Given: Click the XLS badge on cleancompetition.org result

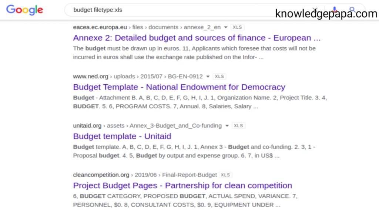Looking at the screenshot, I should (225, 175).
